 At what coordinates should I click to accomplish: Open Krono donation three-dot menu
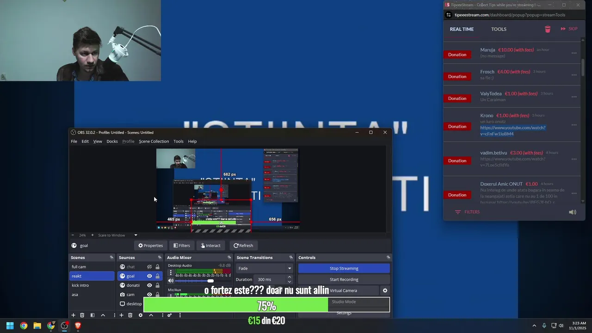pos(574,125)
